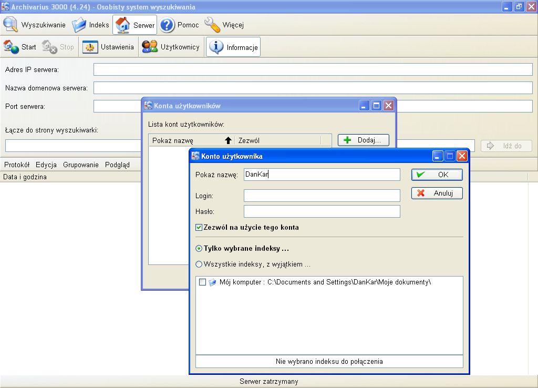Click 'Serwer zatrzymany' status bar text

pyautogui.click(x=268, y=381)
